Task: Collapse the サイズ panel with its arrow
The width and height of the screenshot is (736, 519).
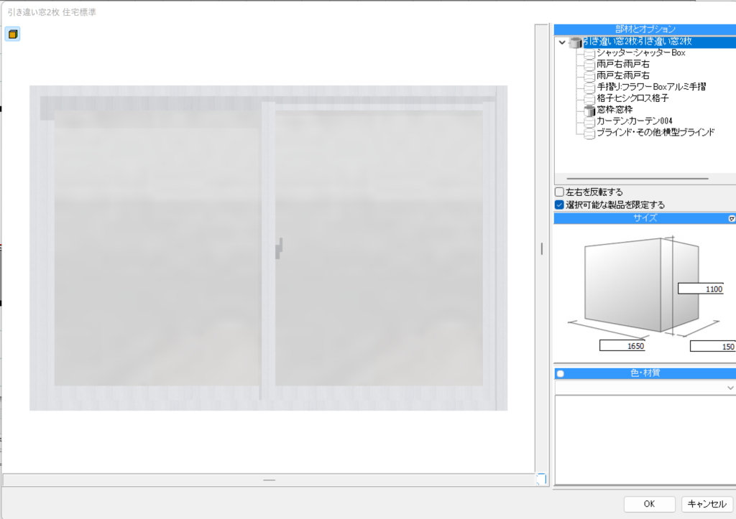Action: click(732, 218)
